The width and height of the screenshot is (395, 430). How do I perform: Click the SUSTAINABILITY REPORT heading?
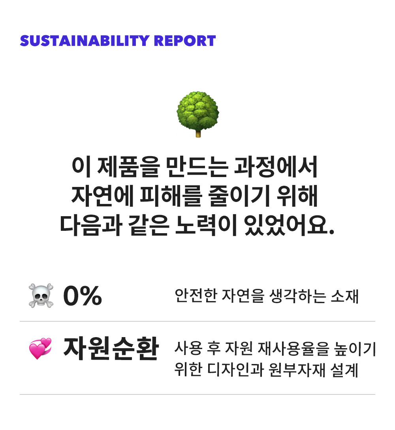pos(118,41)
